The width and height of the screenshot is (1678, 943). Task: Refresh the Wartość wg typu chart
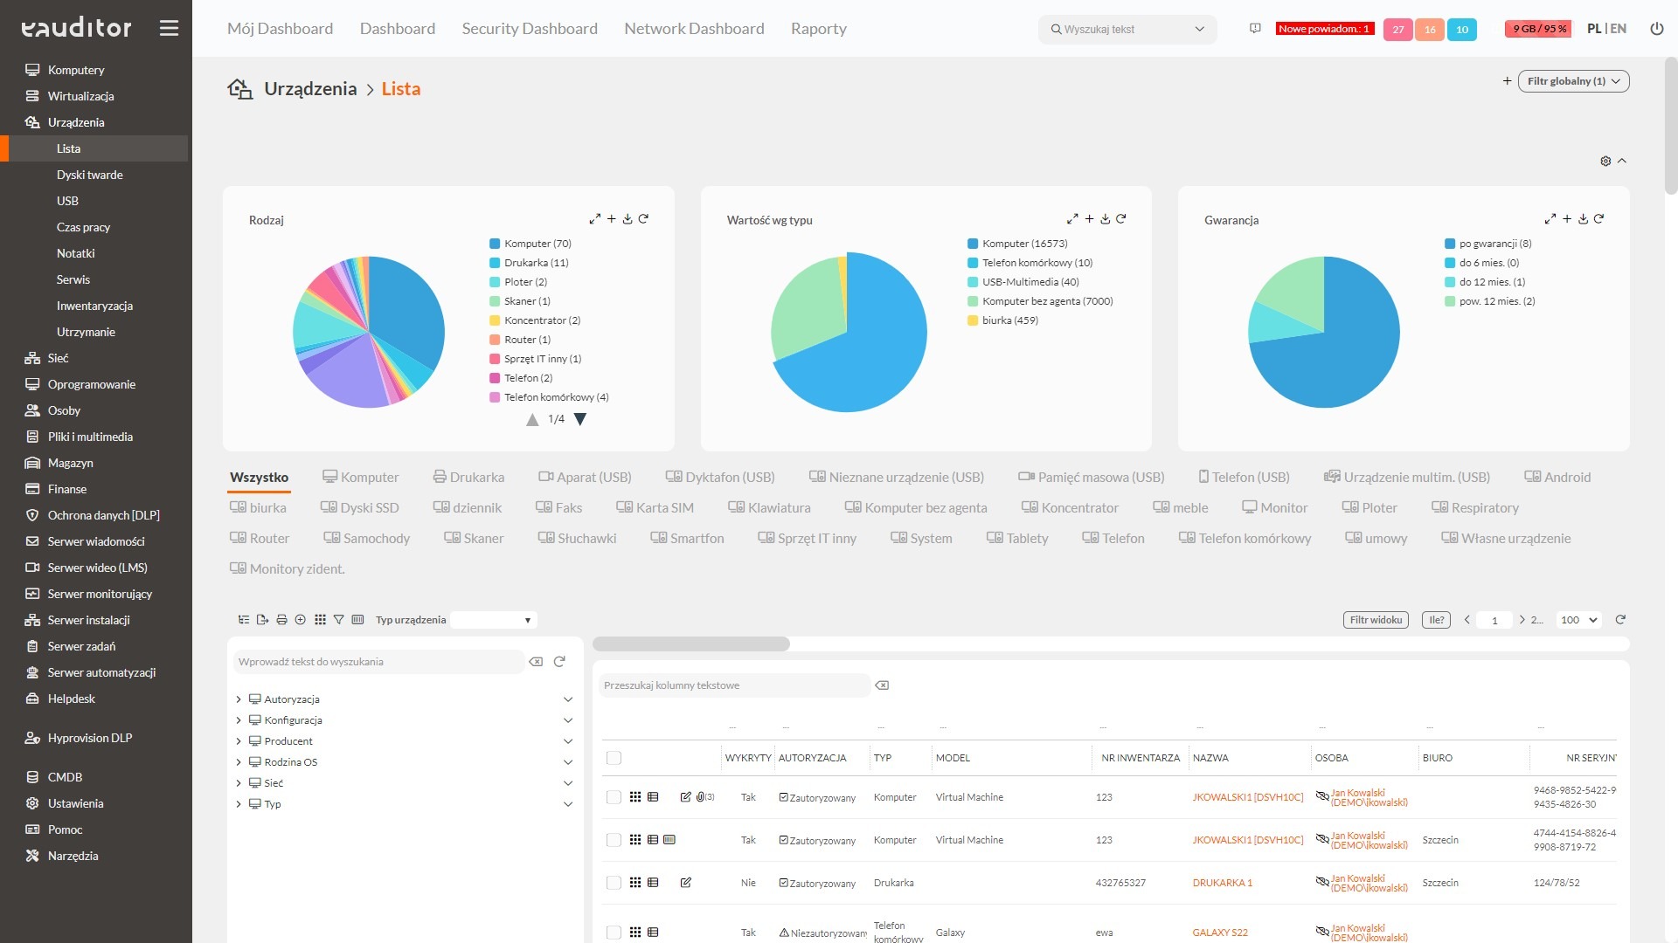pos(1120,219)
